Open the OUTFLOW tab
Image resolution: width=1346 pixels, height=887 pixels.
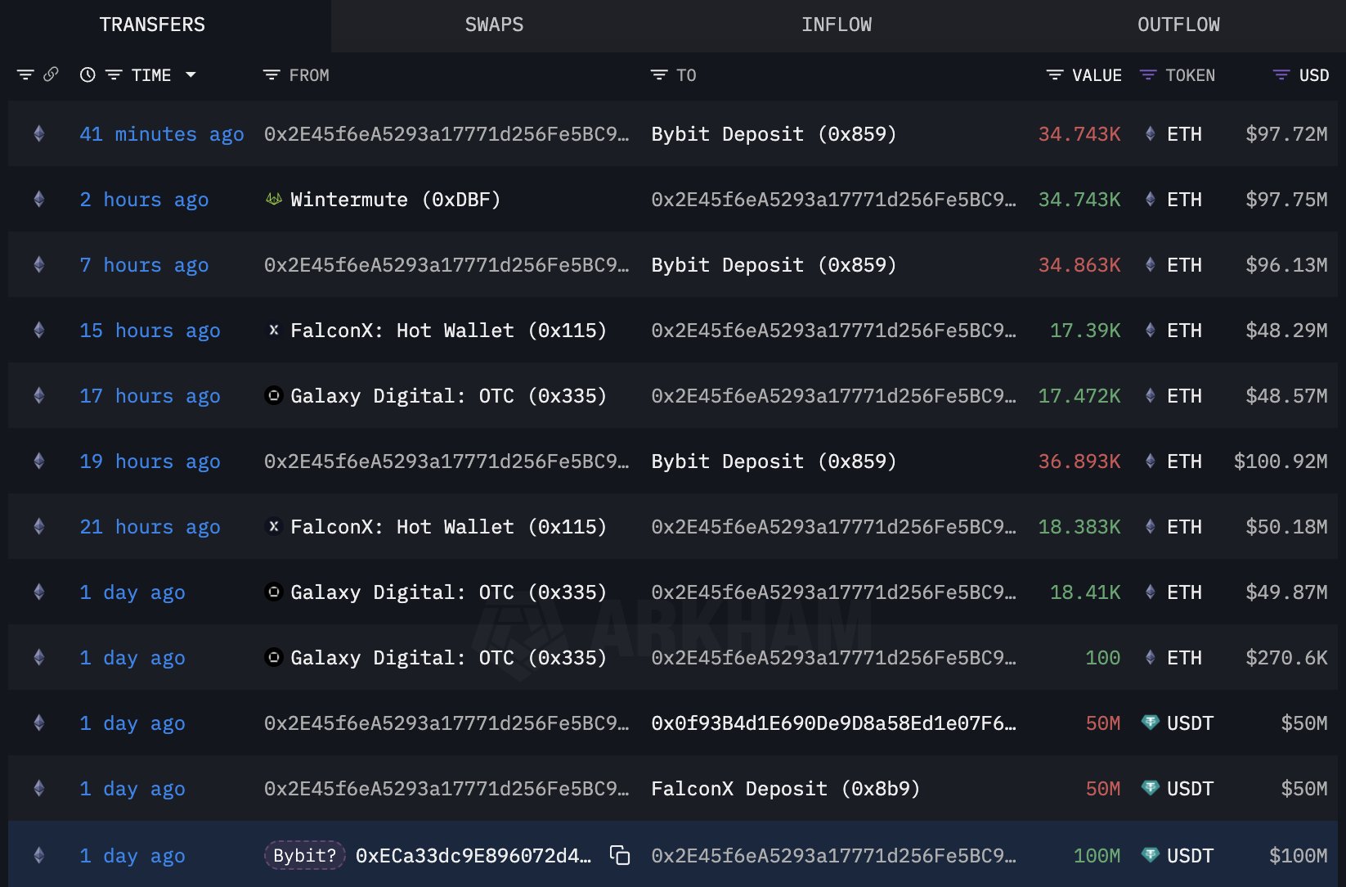coord(1178,25)
